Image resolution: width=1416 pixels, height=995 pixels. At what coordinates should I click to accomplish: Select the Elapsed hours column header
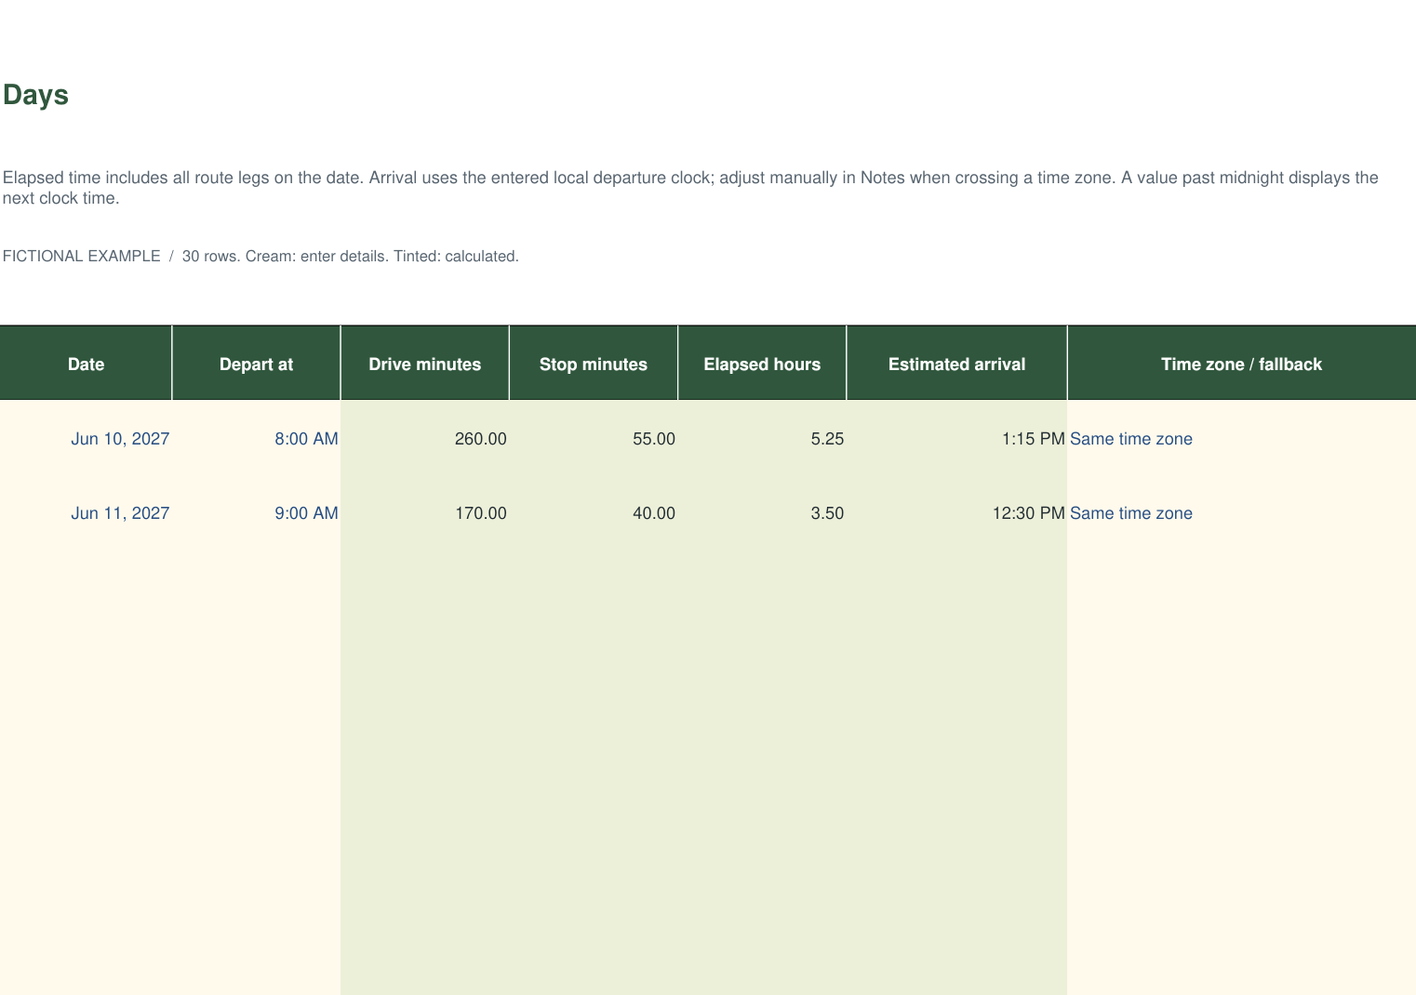pyautogui.click(x=762, y=364)
